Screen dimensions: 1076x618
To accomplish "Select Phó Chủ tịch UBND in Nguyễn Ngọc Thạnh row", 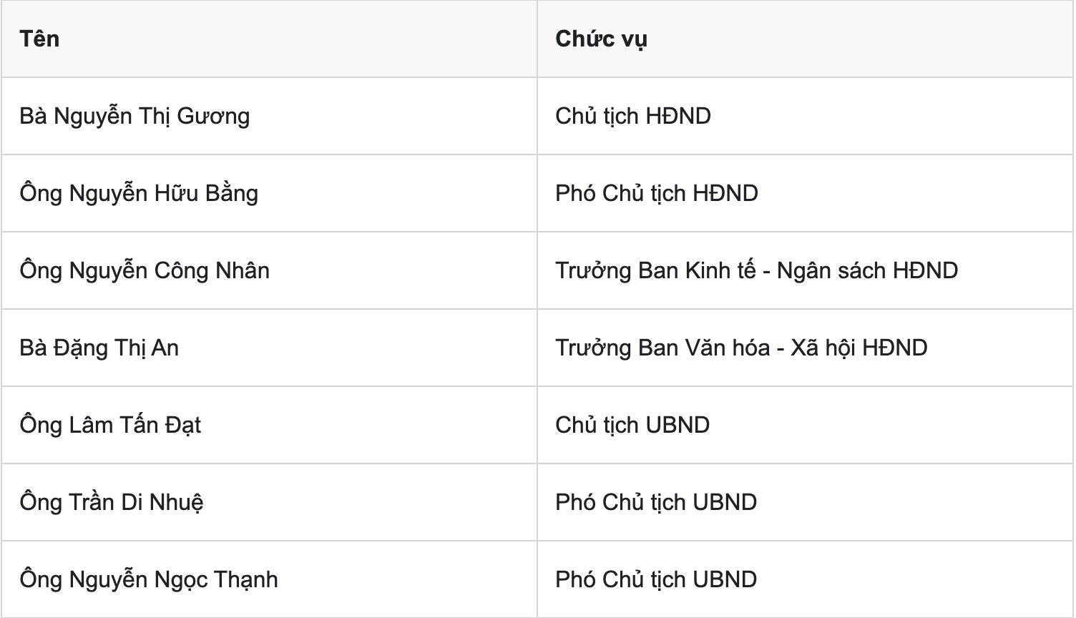I will pos(806,579).
